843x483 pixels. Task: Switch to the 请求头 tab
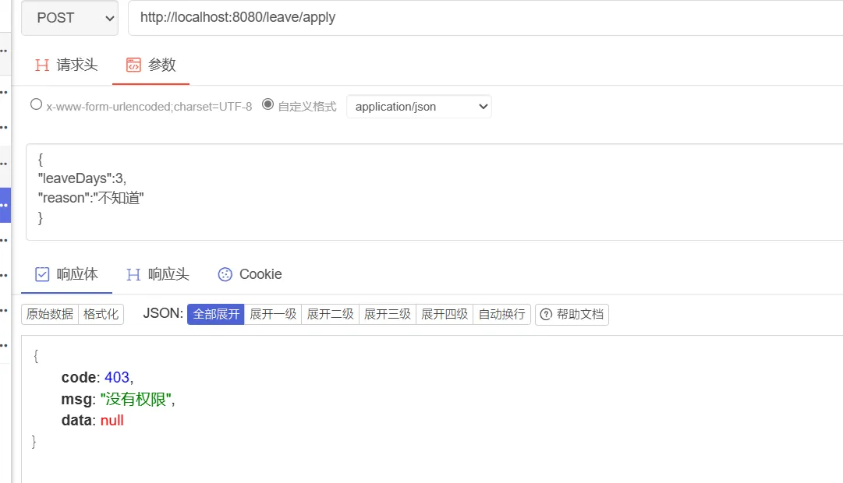pos(76,65)
